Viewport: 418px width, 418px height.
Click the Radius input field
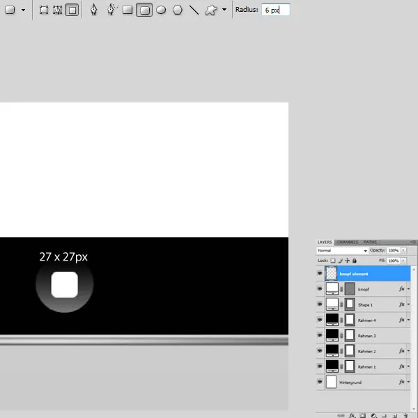coord(275,10)
